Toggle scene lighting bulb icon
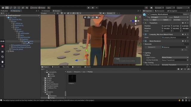The width and height of the screenshot is (191, 107). [62, 13]
